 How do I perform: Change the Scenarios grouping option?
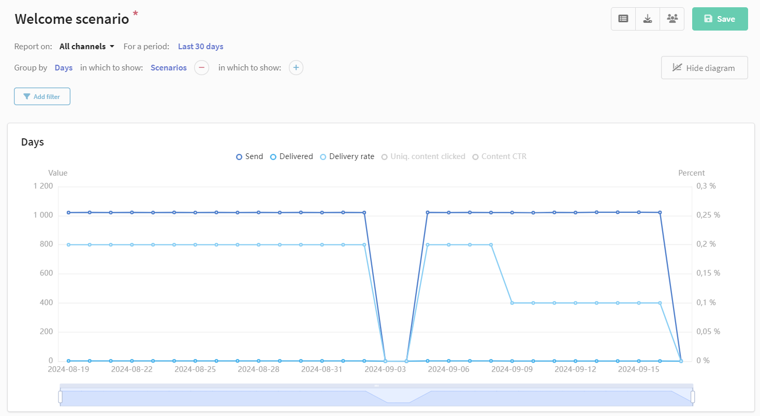click(169, 67)
